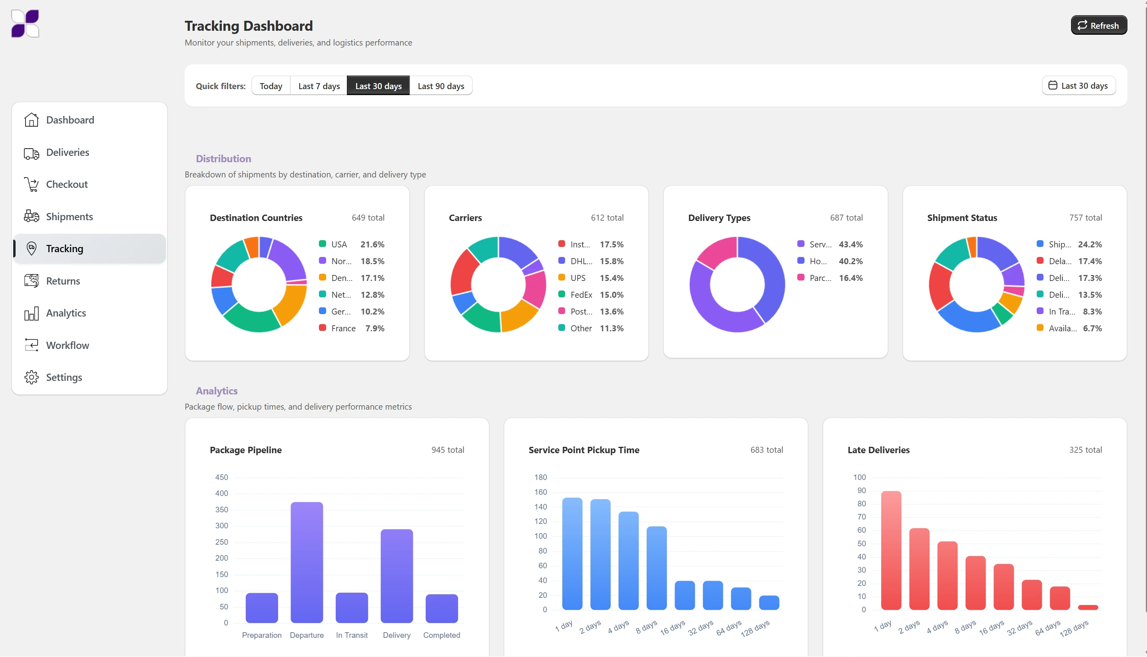Click the 'Serv...' 43.4% legend entry
Screen dimensions: 1147x657
(830, 244)
